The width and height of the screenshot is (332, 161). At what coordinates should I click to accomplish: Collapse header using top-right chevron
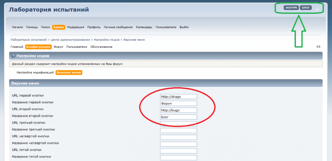click(317, 9)
